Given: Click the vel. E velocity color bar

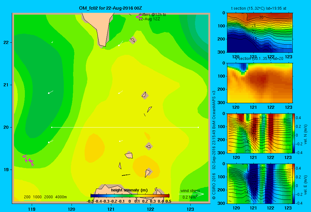Looking at the screenshot, I should 294,184.
